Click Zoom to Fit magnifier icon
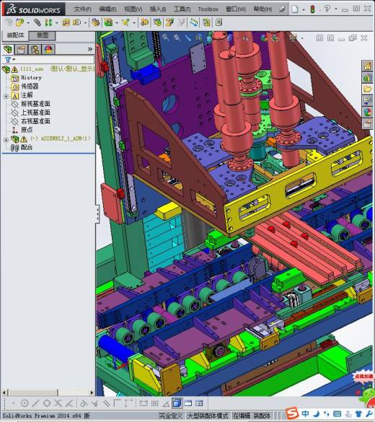Image resolution: width=375 pixels, height=422 pixels. pos(165,38)
